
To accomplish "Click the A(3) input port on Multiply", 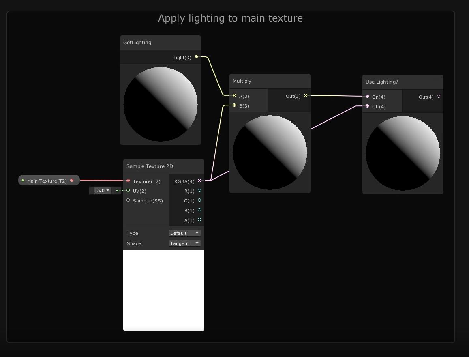I will 234,96.
